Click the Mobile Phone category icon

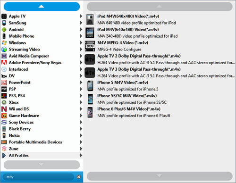[x=4, y=36]
